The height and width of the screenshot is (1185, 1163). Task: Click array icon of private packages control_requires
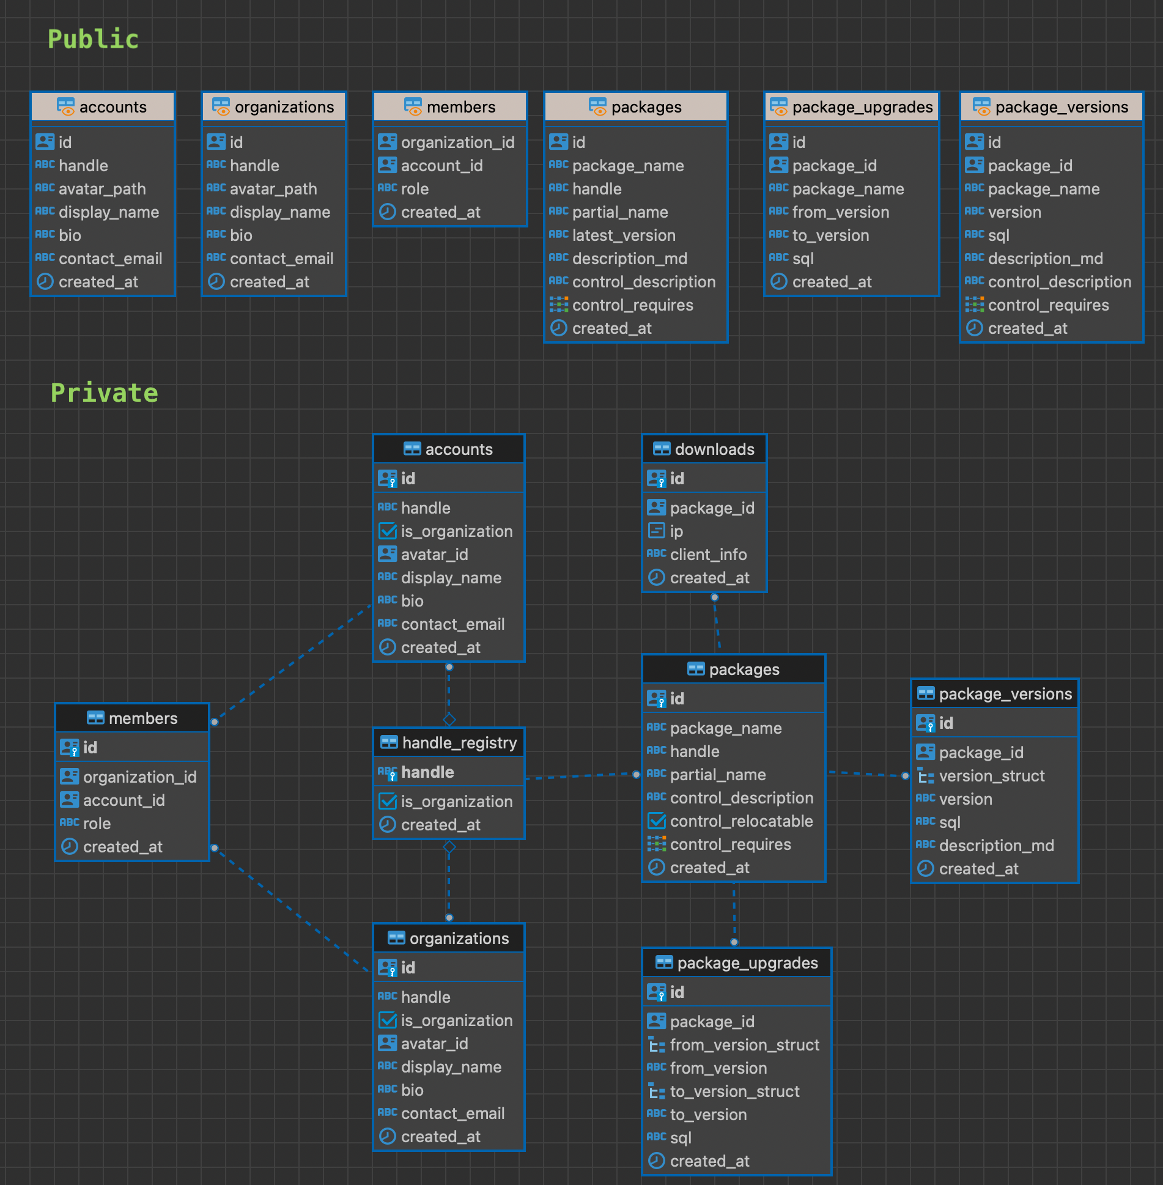[656, 844]
